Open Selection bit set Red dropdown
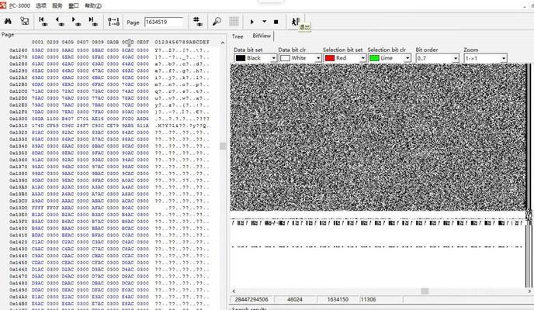The height and width of the screenshot is (310, 534). (x=362, y=58)
